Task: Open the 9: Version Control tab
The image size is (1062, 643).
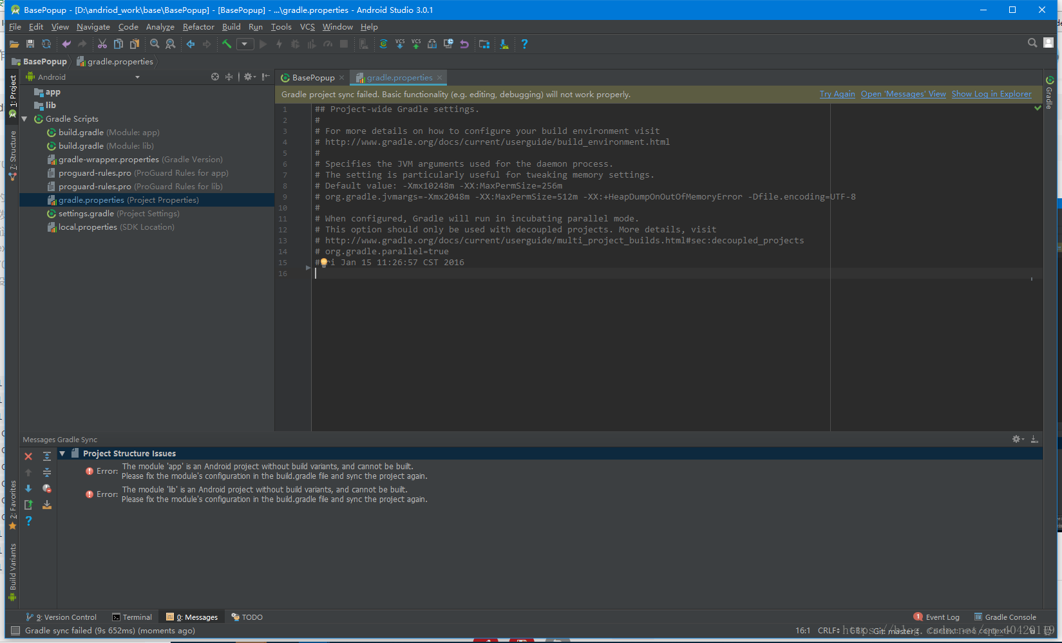Action: [x=61, y=617]
